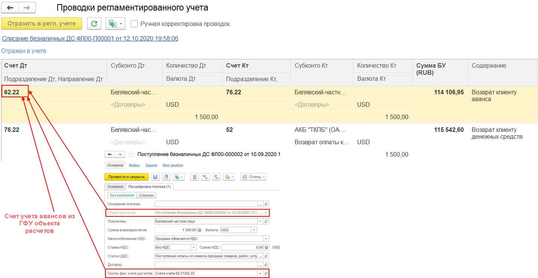Viewport: 538px width, 278px height.
Task: Enable 'Ручная корректировка проводок' checkbox
Action: coord(134,24)
